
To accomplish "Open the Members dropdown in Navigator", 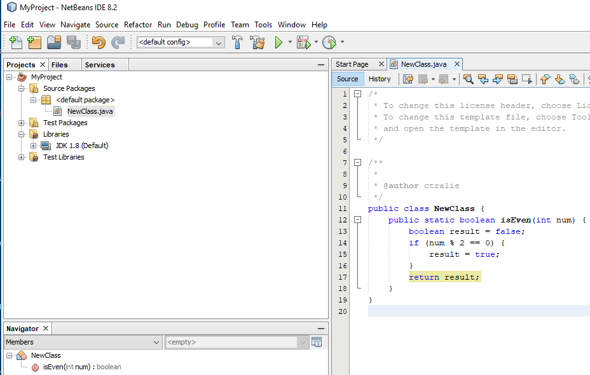I will [x=156, y=343].
